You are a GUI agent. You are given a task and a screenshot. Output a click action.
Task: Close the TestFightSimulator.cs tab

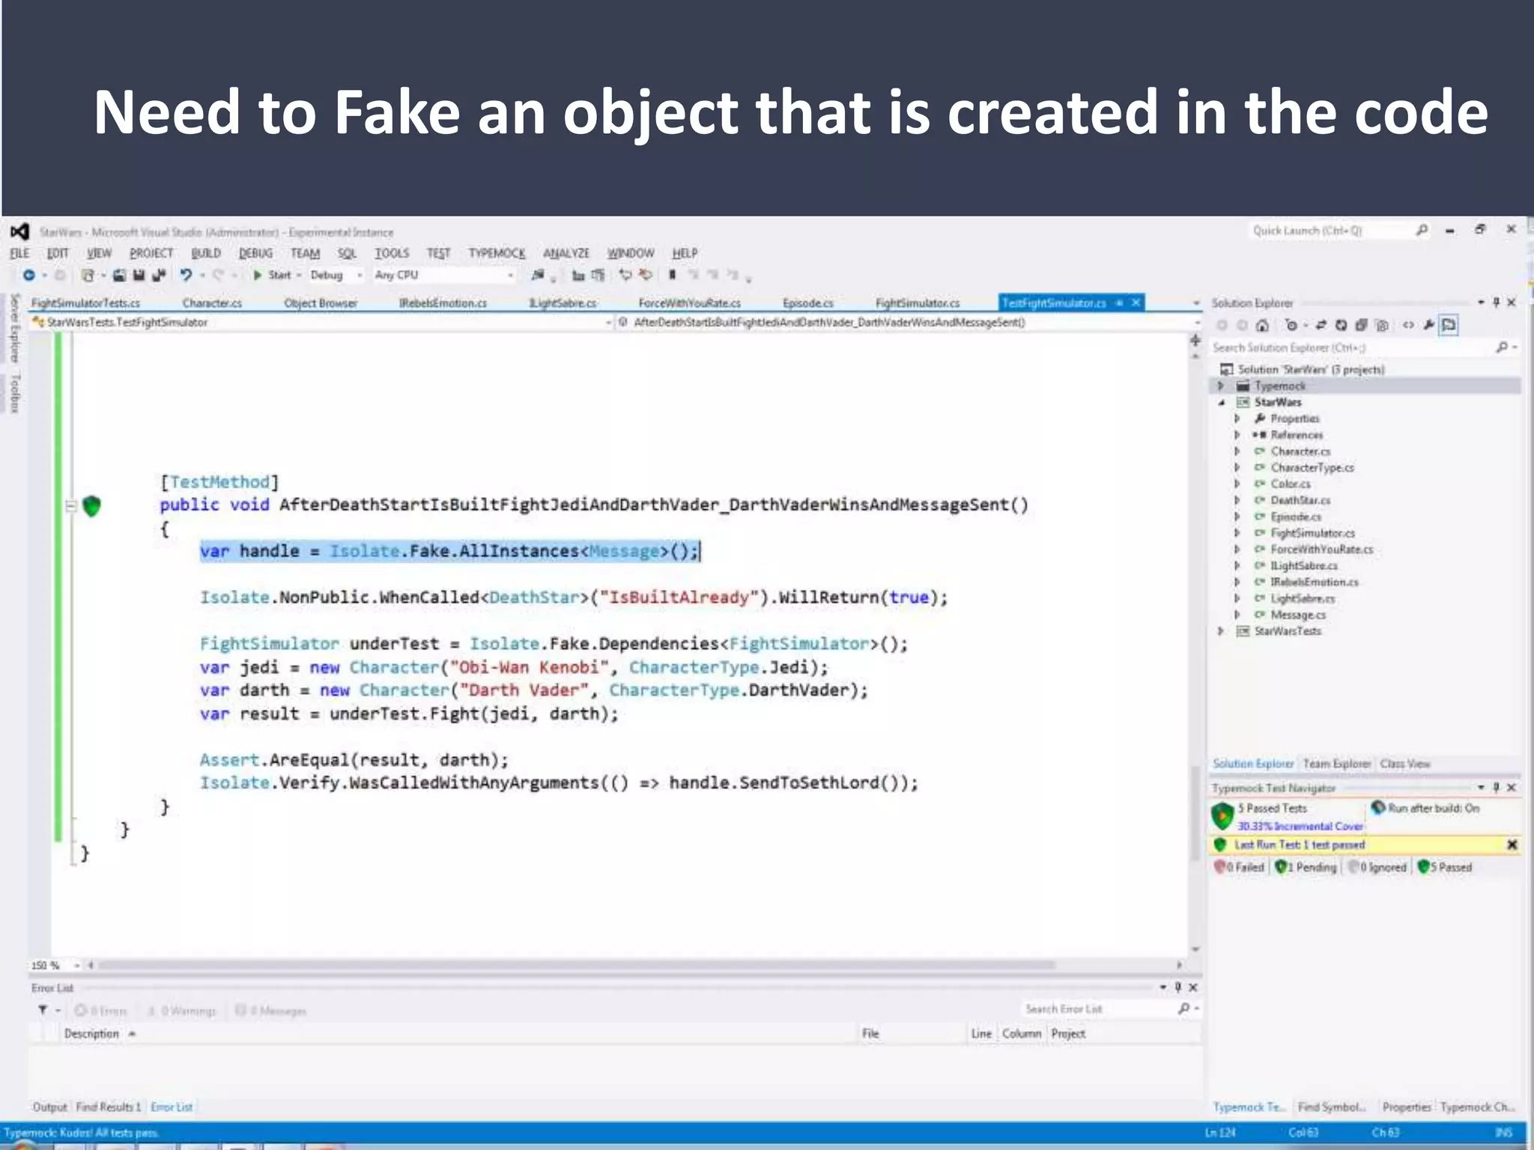click(1136, 302)
